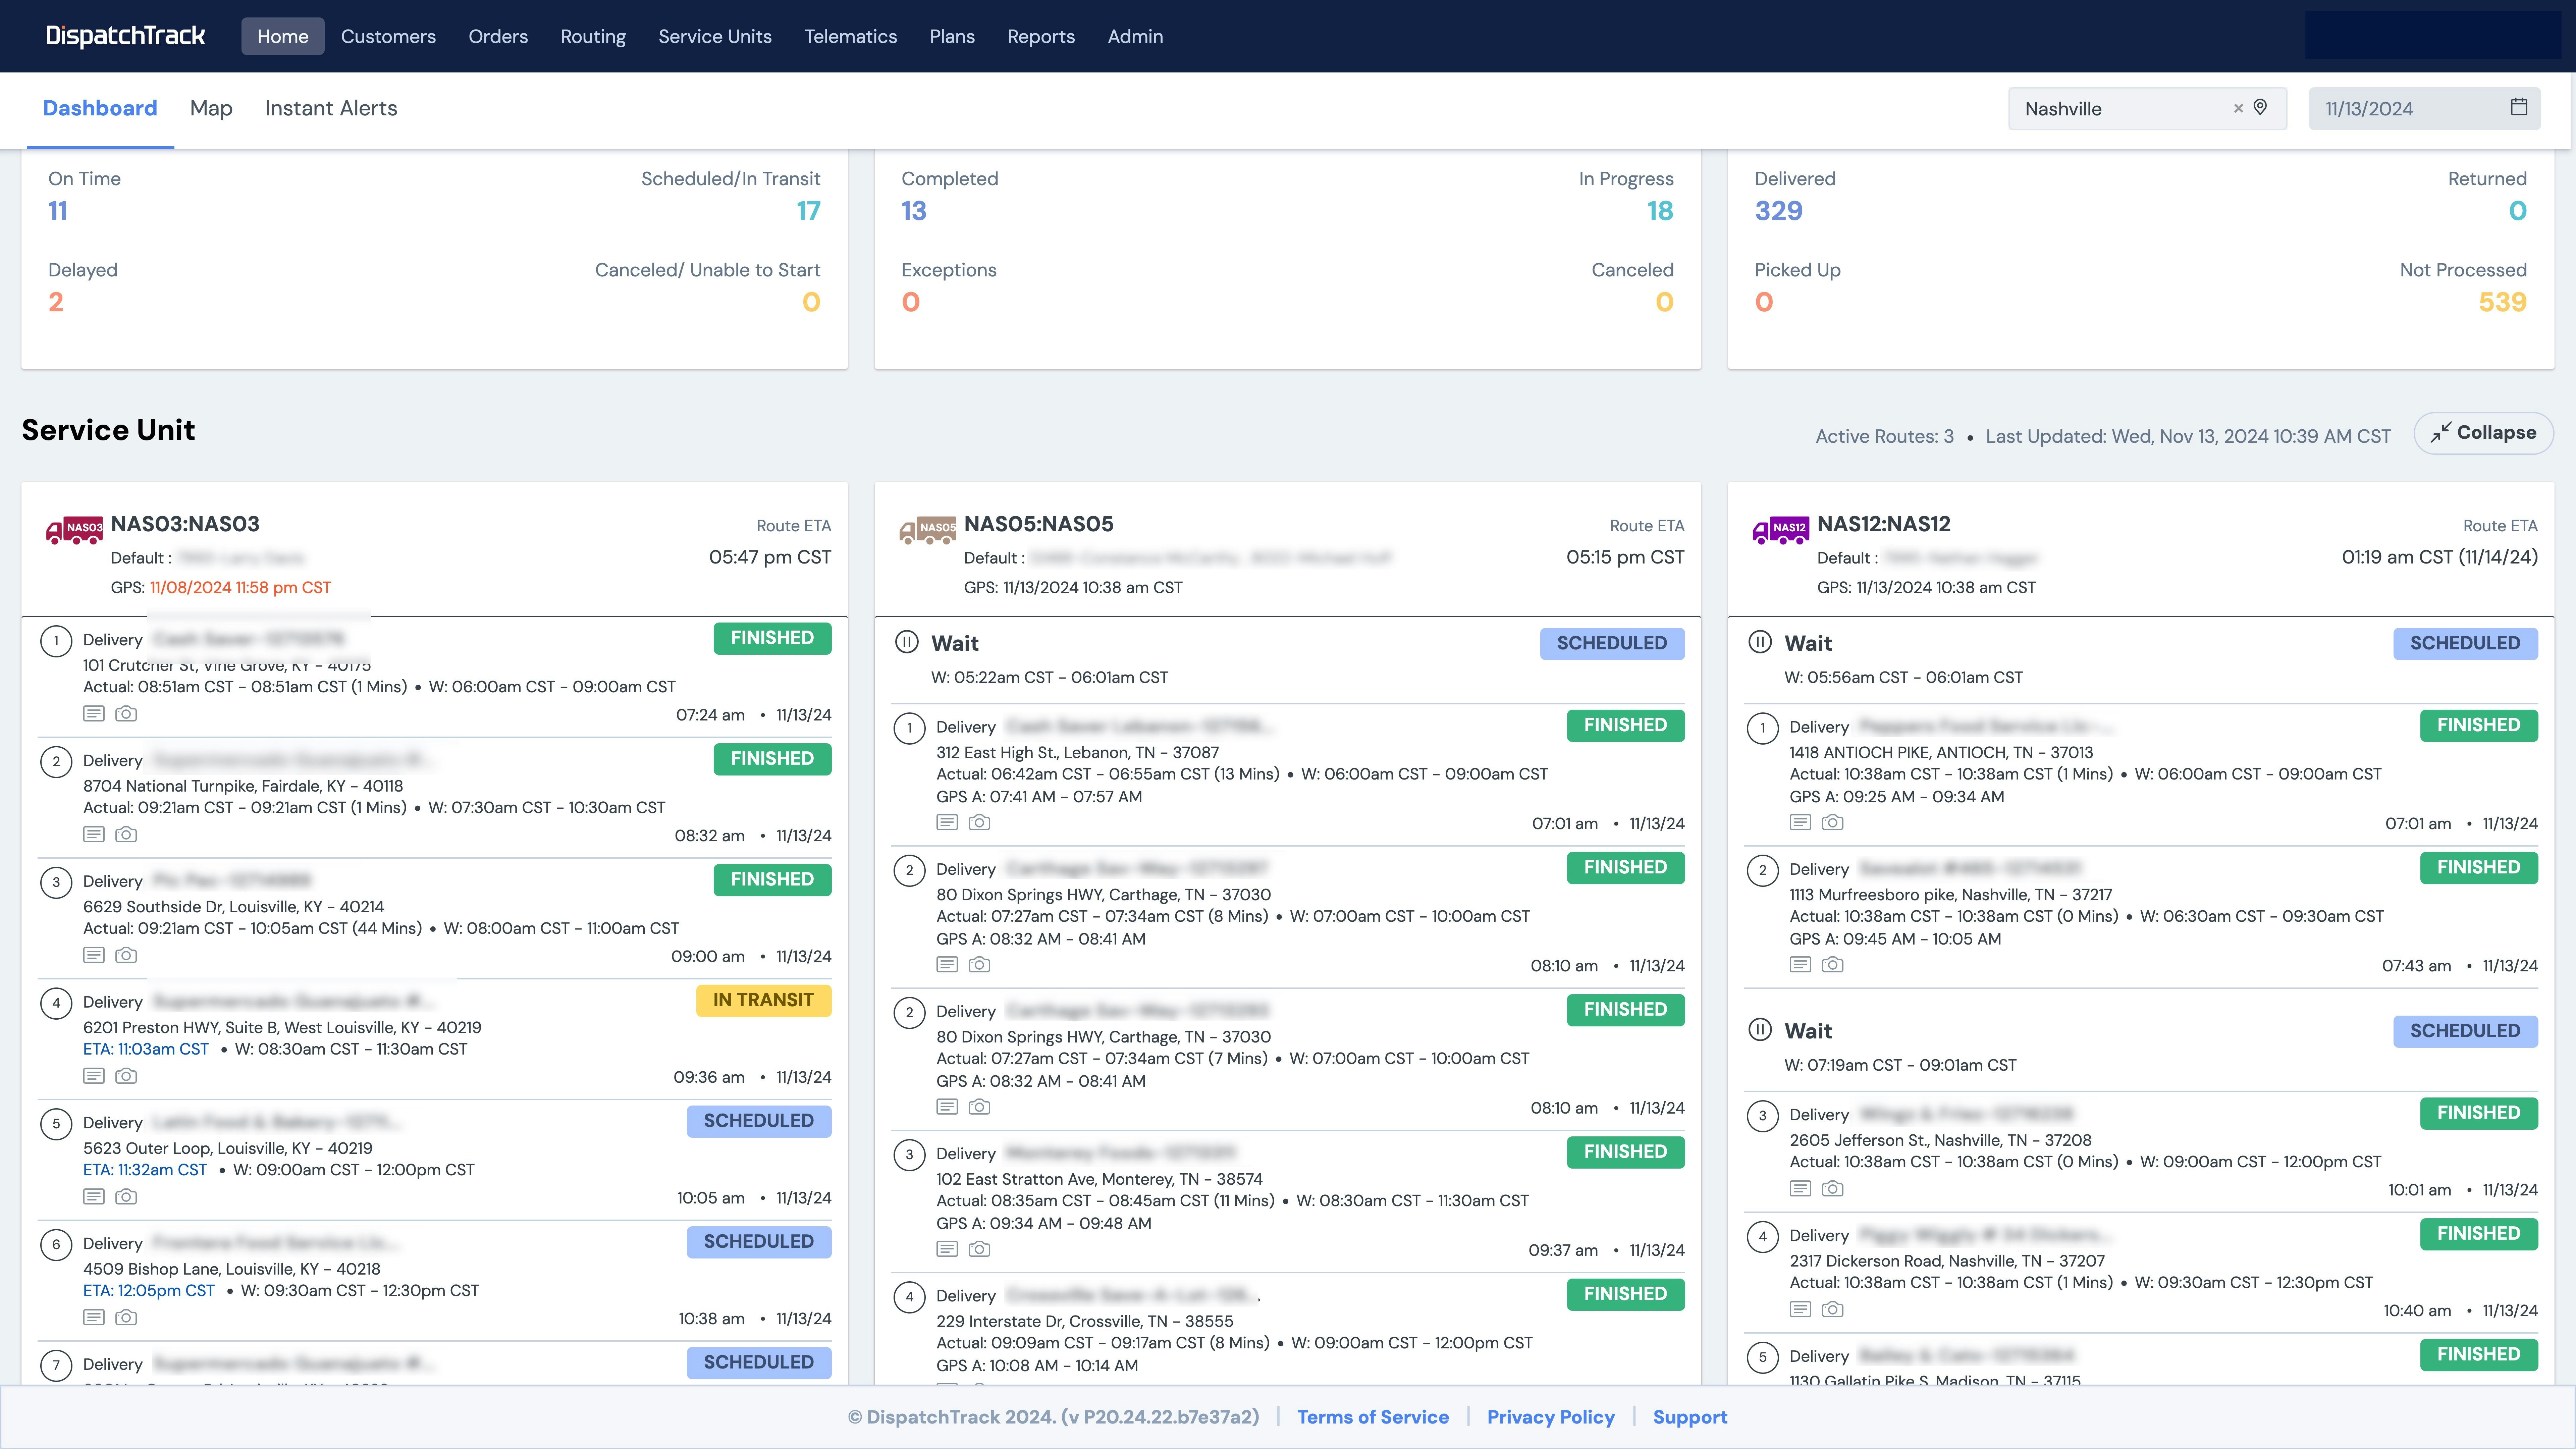Toggle the IN TRANSIT status badge on stop 4
This screenshot has height=1449, width=2576.
coord(763,1000)
